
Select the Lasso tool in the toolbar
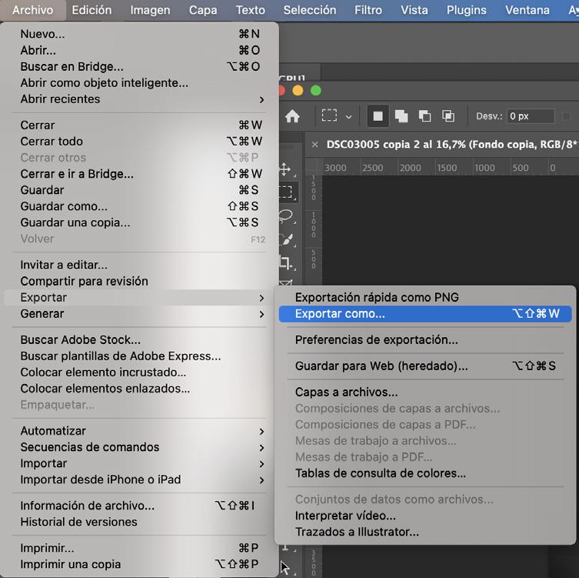click(287, 216)
